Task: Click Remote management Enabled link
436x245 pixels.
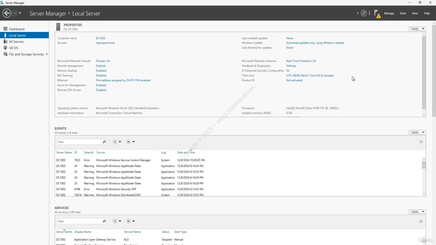Action: pos(100,66)
